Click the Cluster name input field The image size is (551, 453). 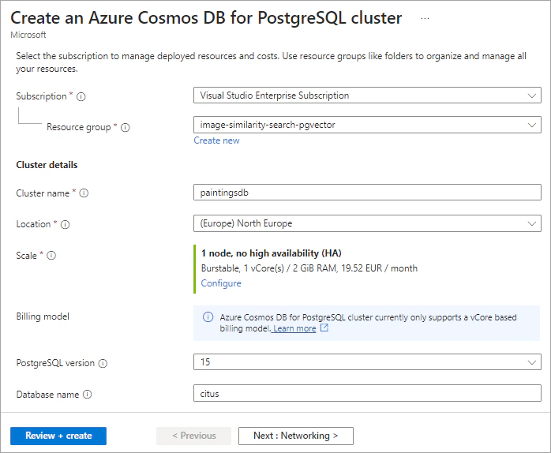pyautogui.click(x=367, y=193)
